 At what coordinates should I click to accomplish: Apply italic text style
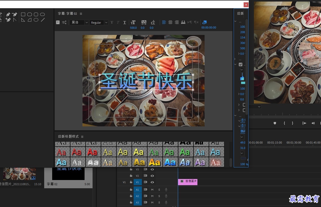(118, 22)
